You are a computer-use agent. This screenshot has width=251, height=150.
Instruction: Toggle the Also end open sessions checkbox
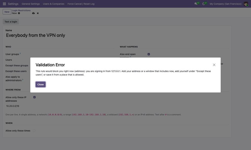pyautogui.click(x=149, y=54)
